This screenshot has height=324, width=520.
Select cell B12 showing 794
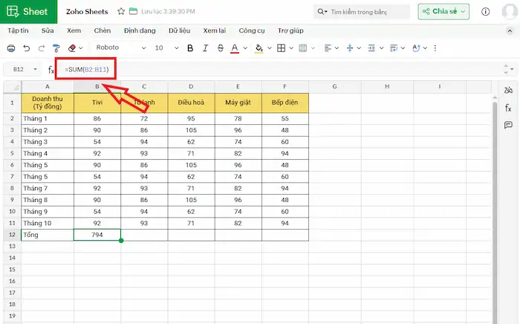point(97,235)
